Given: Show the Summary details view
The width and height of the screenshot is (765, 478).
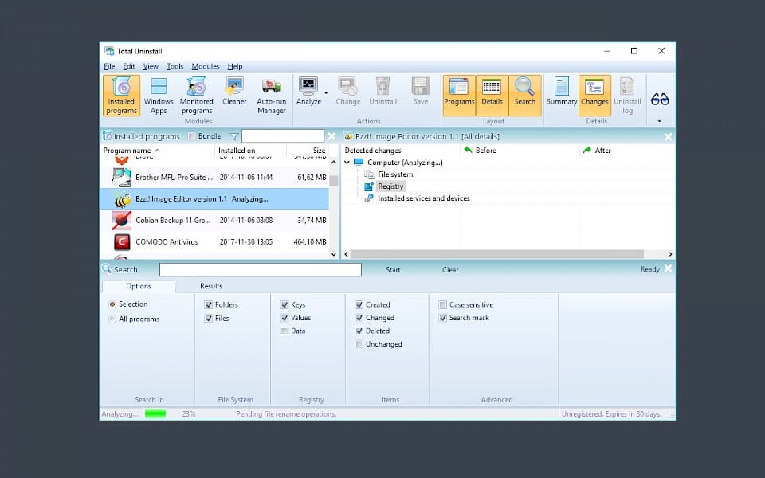Looking at the screenshot, I should click(562, 92).
